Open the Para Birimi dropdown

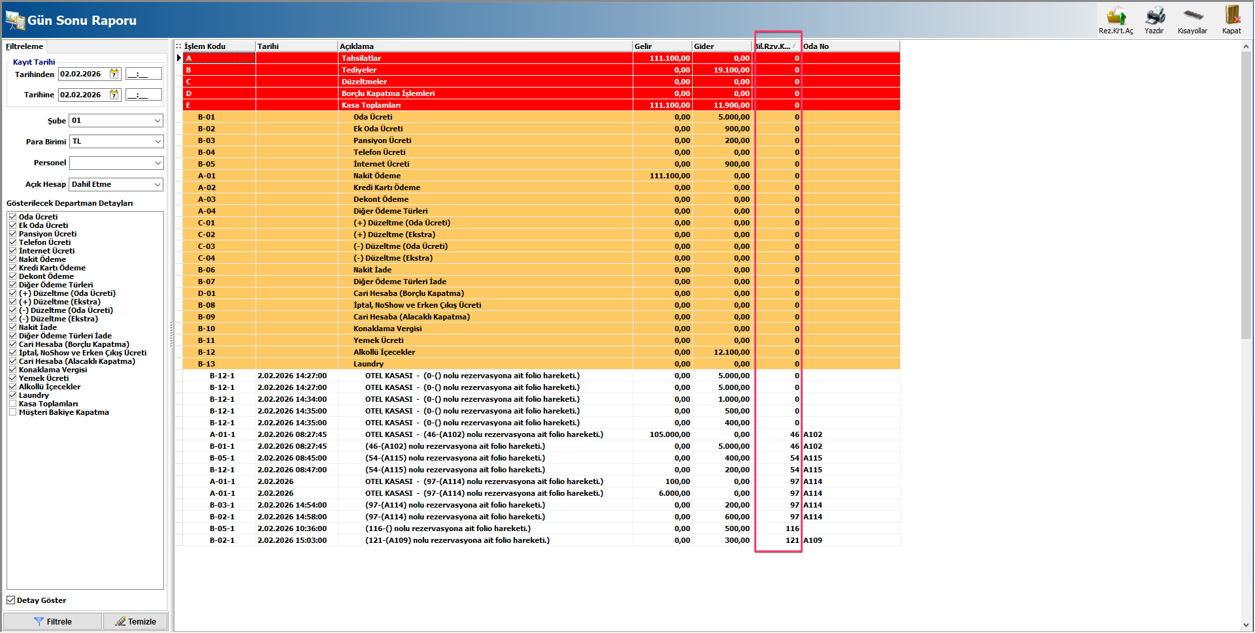coord(158,142)
